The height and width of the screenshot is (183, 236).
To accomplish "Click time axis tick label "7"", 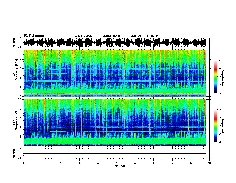I will [154, 163].
